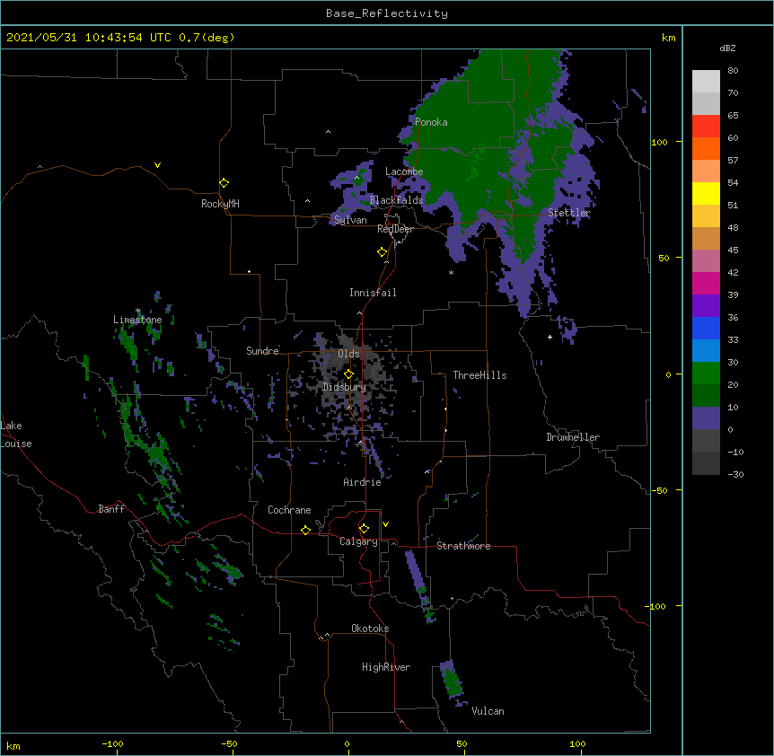Select the yellow diamond marker below RedDeer
This screenshot has height=756, width=774.
pyautogui.click(x=382, y=252)
